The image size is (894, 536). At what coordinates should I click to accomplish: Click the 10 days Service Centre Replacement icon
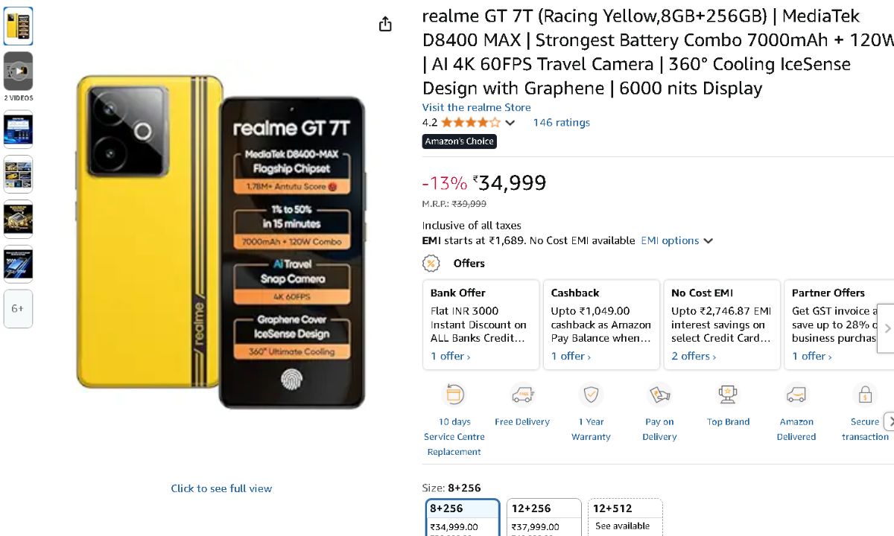454,394
